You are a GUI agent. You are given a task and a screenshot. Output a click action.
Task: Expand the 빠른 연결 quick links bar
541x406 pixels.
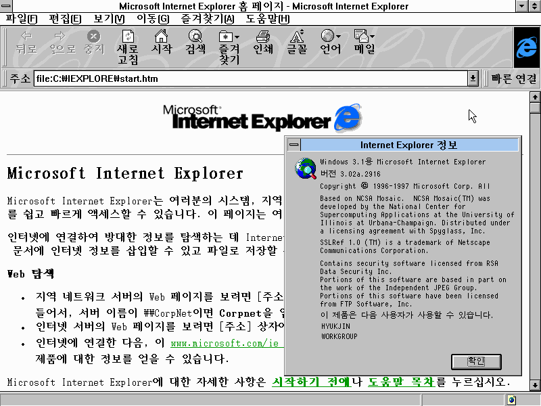(x=513, y=78)
